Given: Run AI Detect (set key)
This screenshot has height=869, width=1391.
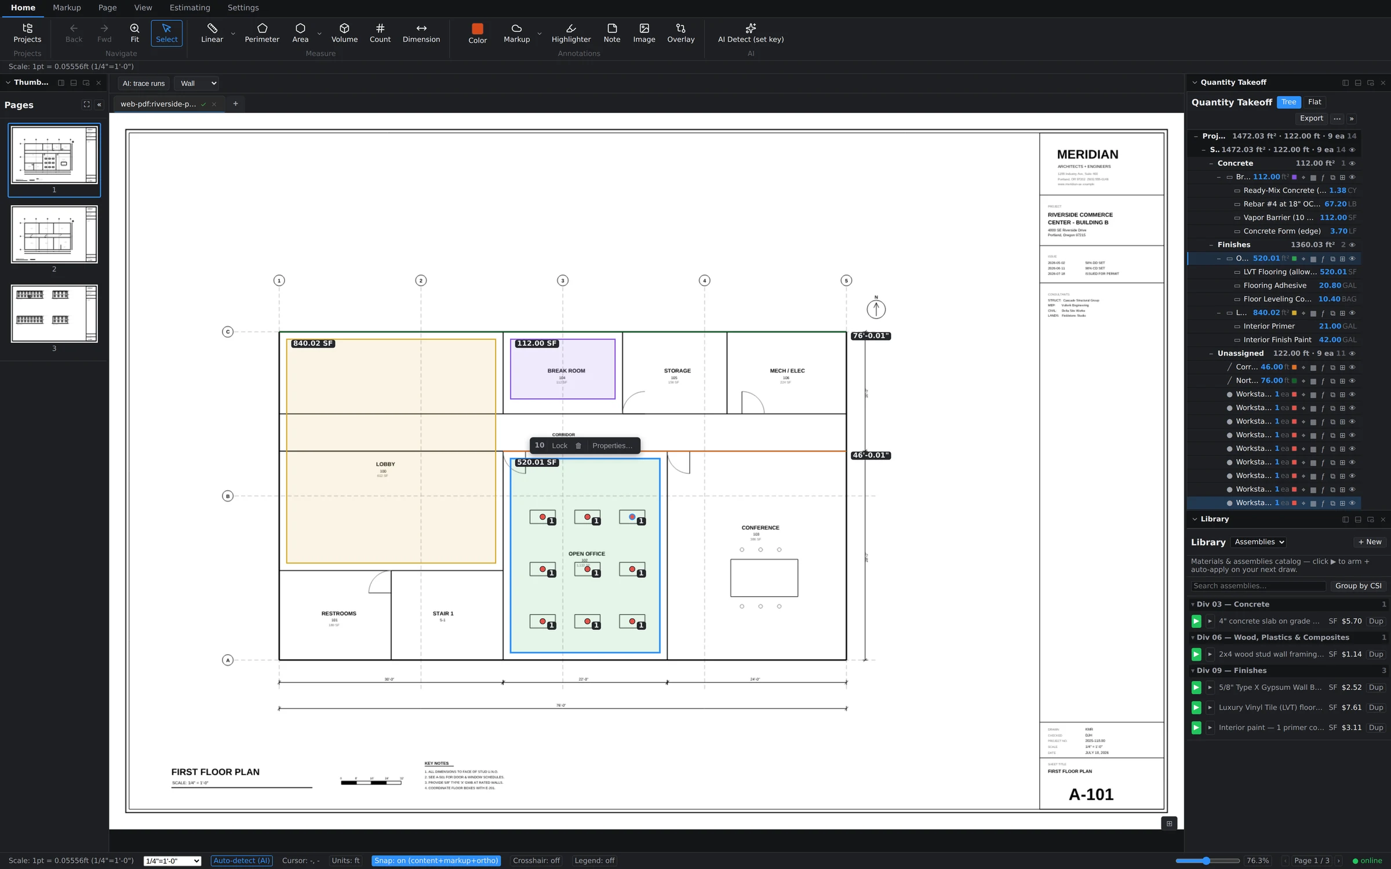Looking at the screenshot, I should click(751, 33).
